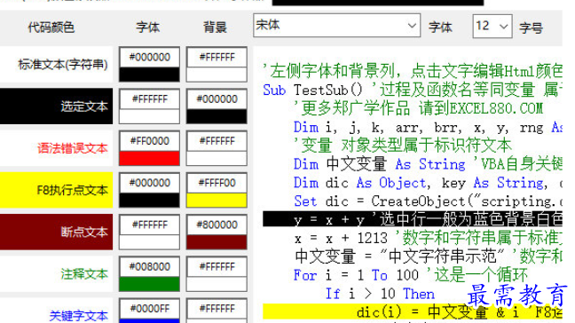Click the #0000FF font field for 关键字文本
Screen dimensions: 575x323
150,308
